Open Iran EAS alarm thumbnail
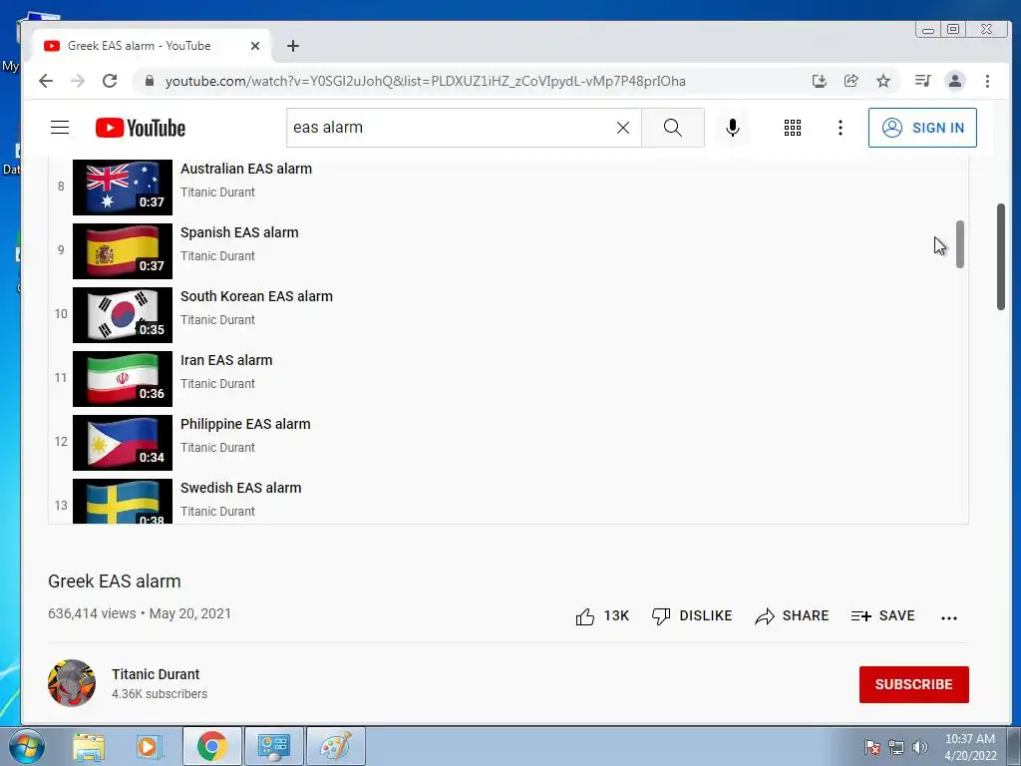 pyautogui.click(x=123, y=378)
